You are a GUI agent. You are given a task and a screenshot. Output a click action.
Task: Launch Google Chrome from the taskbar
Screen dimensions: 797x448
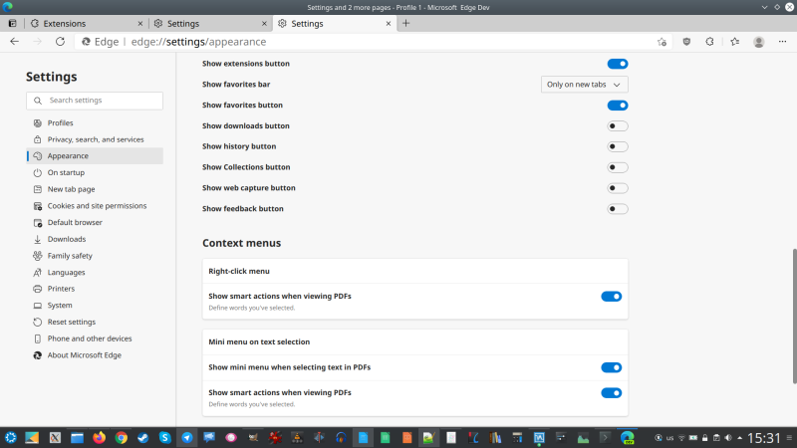121,437
